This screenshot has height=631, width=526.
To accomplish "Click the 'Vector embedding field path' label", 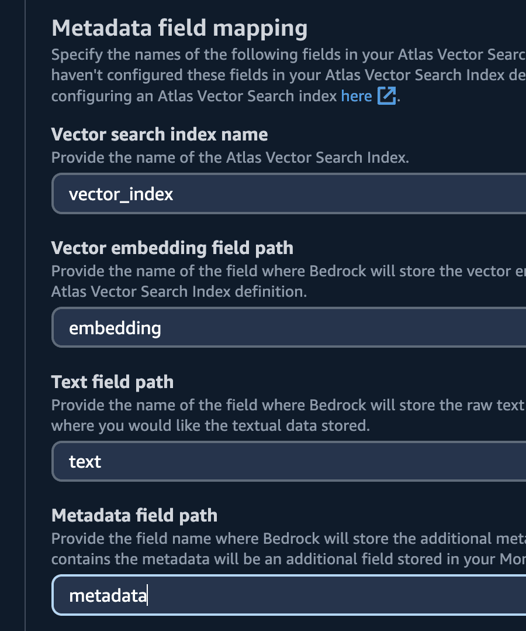I will point(172,248).
